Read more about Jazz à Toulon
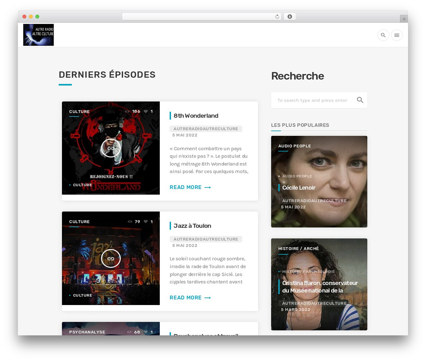This screenshot has height=361, width=426. [x=190, y=298]
